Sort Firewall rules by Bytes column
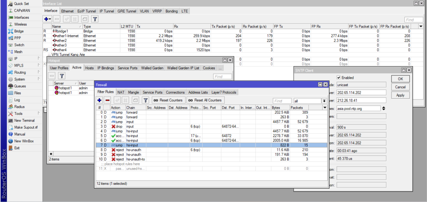Image resolution: width=427 pixels, height=202 pixels. 281,107
